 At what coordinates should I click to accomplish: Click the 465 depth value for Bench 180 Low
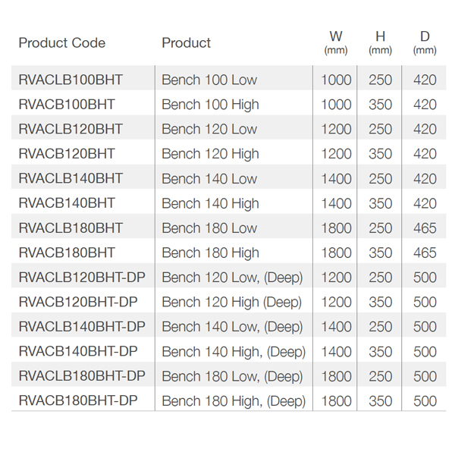tap(425, 228)
